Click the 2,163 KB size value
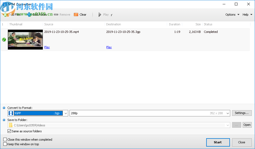The image size is (255, 149). tap(195, 32)
